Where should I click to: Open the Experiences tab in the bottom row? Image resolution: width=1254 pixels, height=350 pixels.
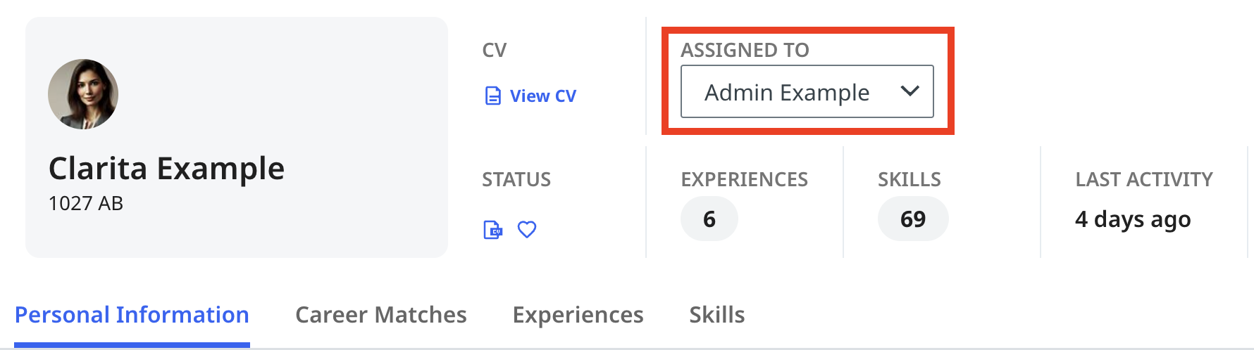(578, 315)
